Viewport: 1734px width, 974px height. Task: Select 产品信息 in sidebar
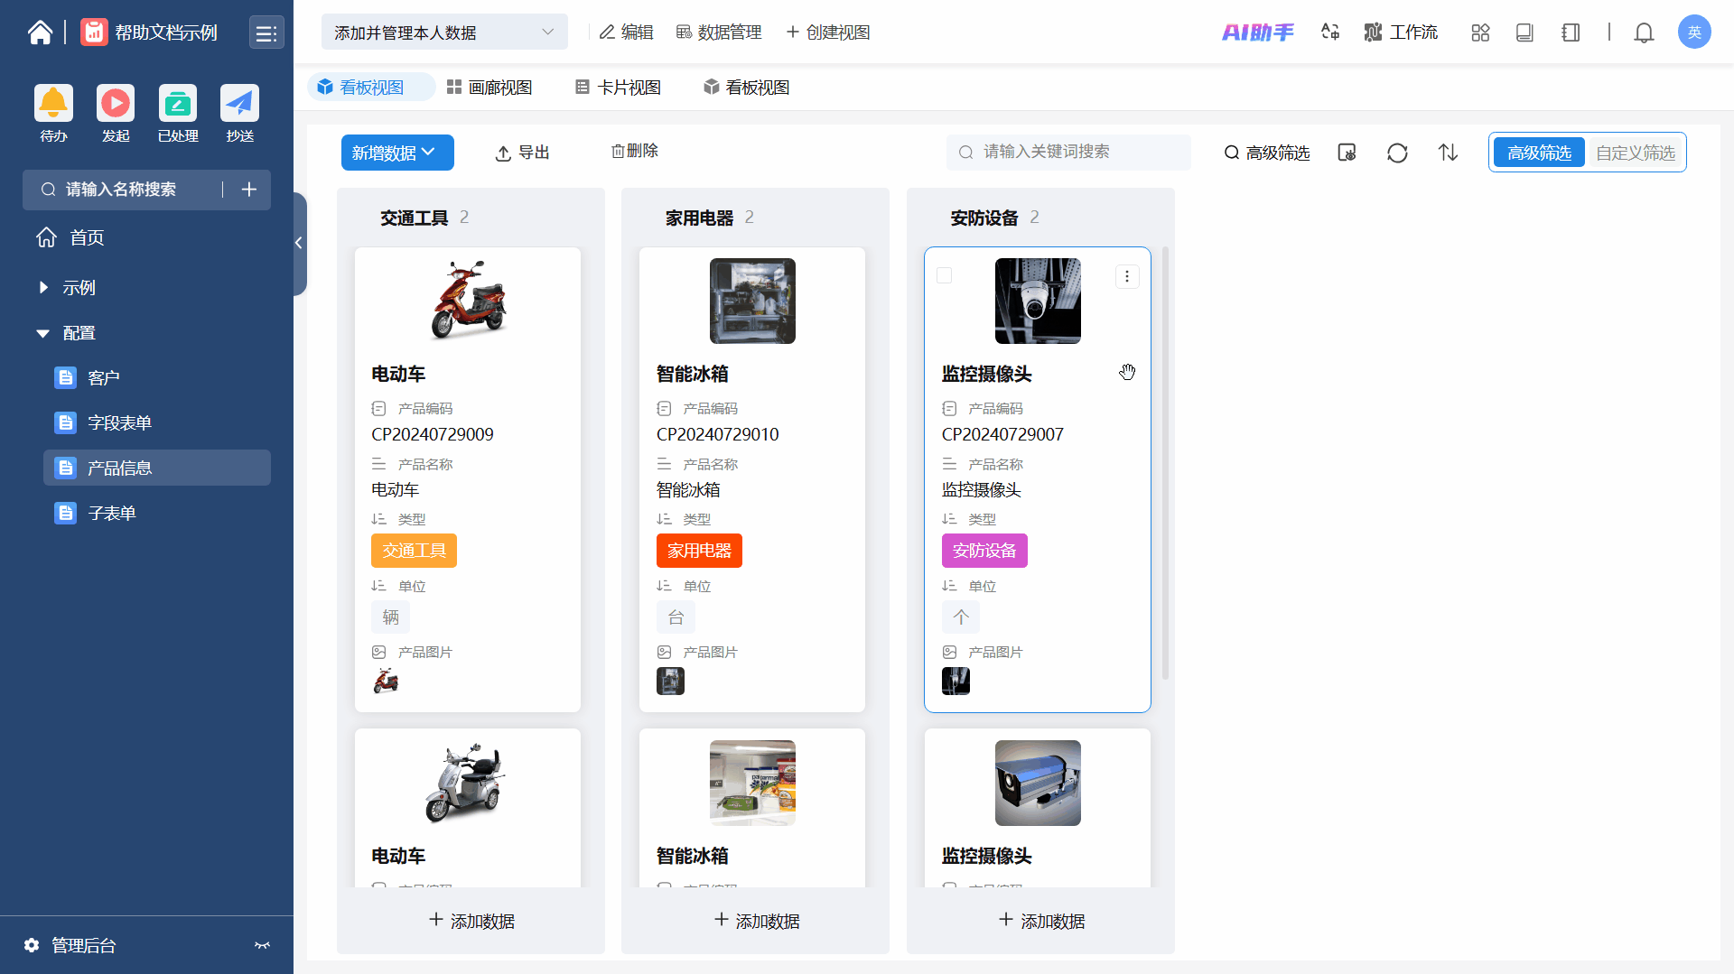tap(157, 468)
